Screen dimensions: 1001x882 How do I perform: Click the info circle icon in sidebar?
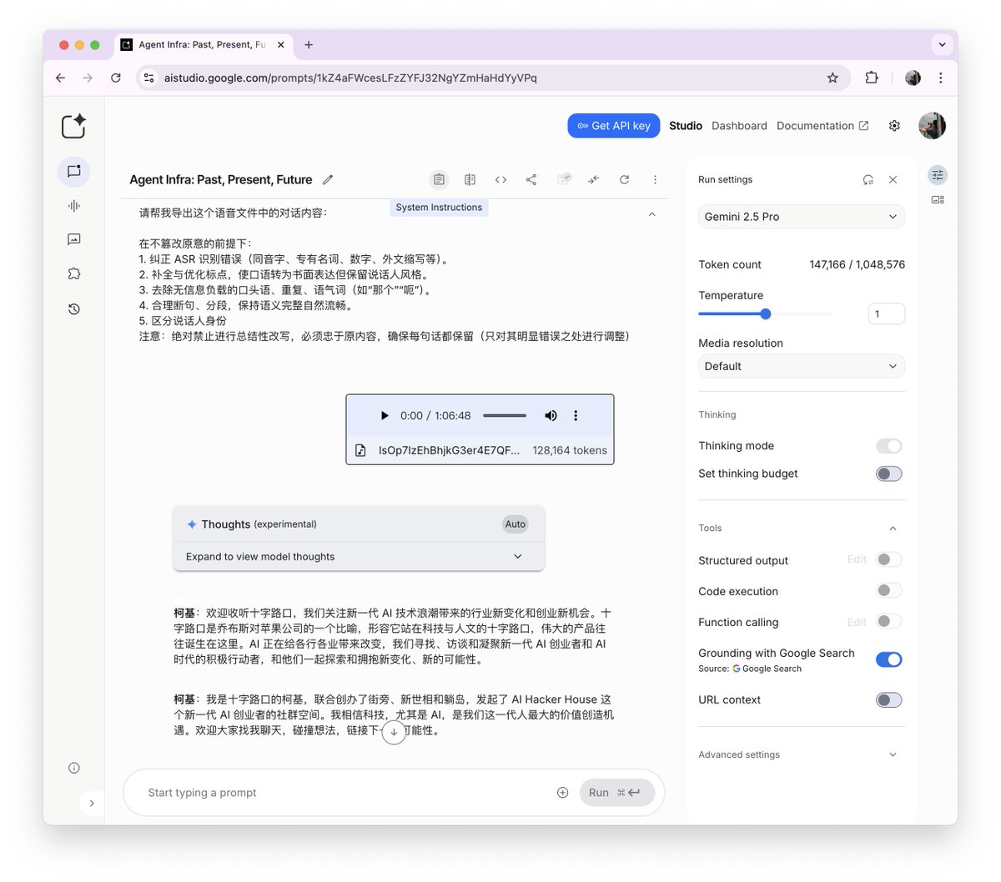[x=73, y=768]
